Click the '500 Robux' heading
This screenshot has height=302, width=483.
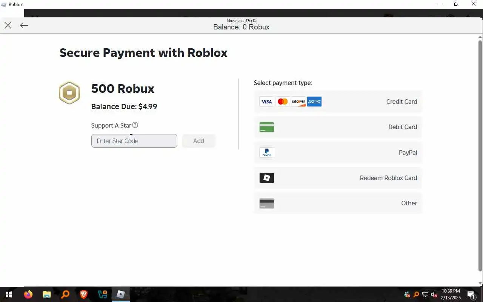[123, 89]
